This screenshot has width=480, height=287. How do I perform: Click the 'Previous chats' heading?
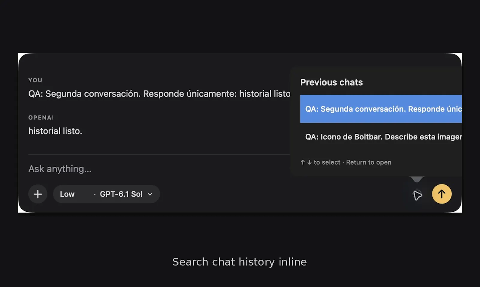tap(331, 82)
